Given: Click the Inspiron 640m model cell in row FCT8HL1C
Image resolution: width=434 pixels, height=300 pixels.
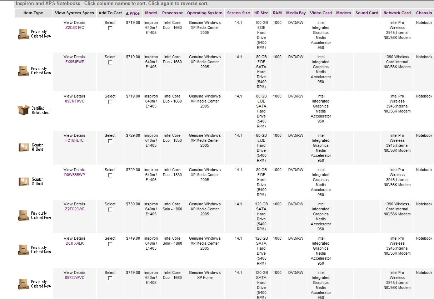Looking at the screenshot, I should click(x=151, y=140).
